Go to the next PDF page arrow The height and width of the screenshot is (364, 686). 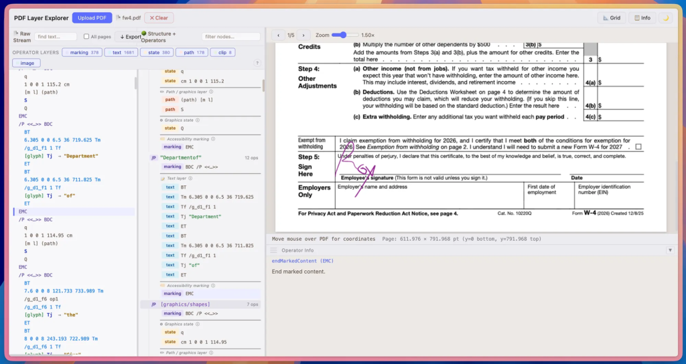coord(303,35)
